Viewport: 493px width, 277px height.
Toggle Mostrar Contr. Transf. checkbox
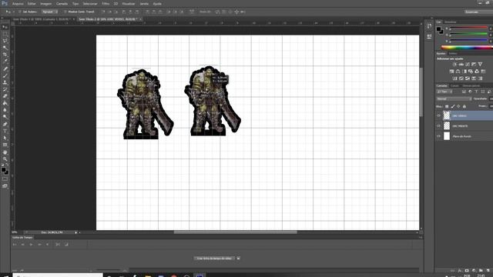click(65, 12)
